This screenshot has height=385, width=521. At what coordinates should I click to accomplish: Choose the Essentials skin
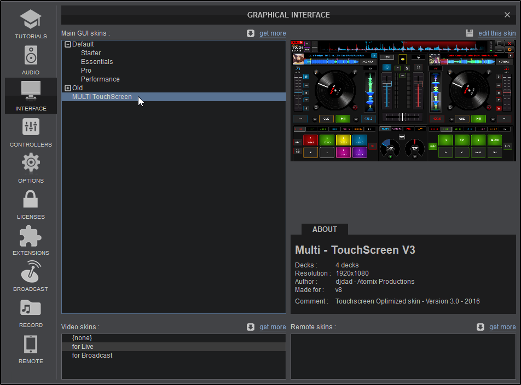97,62
